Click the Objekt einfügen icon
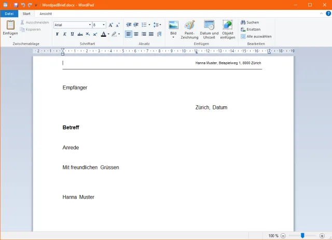 227,25
